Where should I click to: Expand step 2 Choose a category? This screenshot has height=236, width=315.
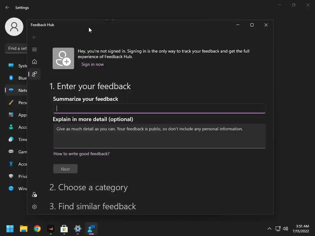click(x=88, y=187)
